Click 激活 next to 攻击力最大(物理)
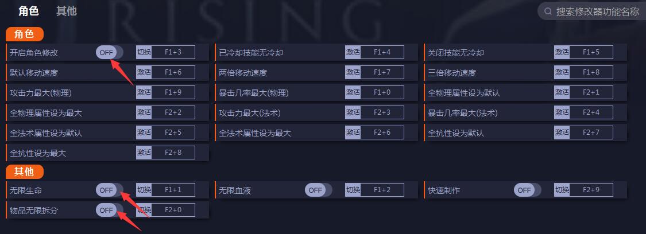The image size is (646, 234). coord(144,93)
